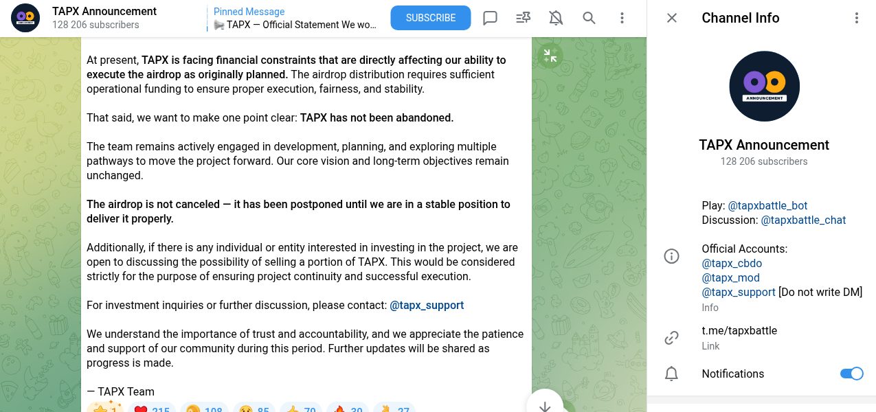
Task: Click the collapse arrows icon beside the message
Action: click(x=550, y=56)
